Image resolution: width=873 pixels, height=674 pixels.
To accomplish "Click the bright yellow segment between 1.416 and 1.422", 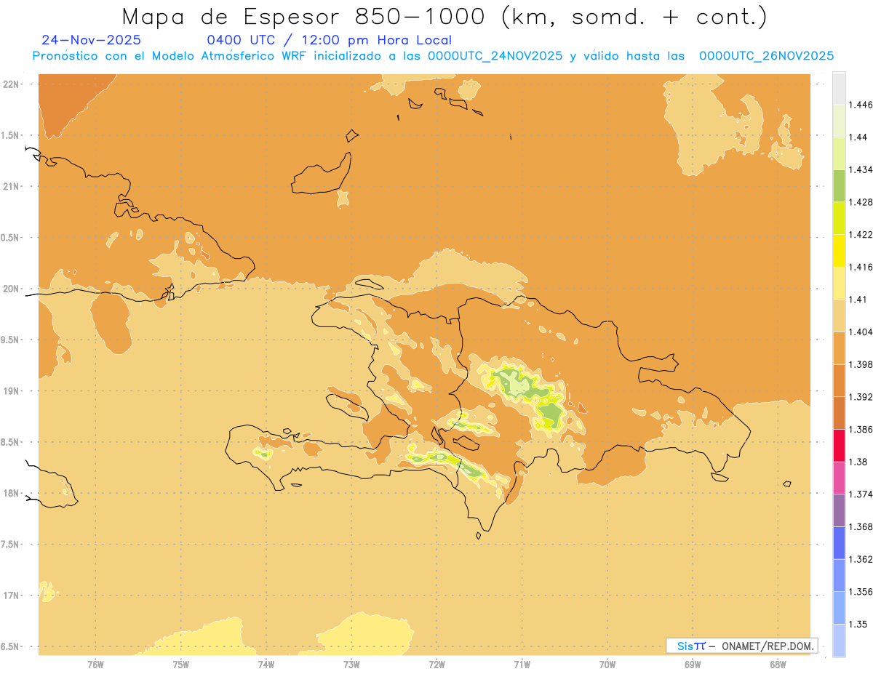I will click(x=839, y=250).
